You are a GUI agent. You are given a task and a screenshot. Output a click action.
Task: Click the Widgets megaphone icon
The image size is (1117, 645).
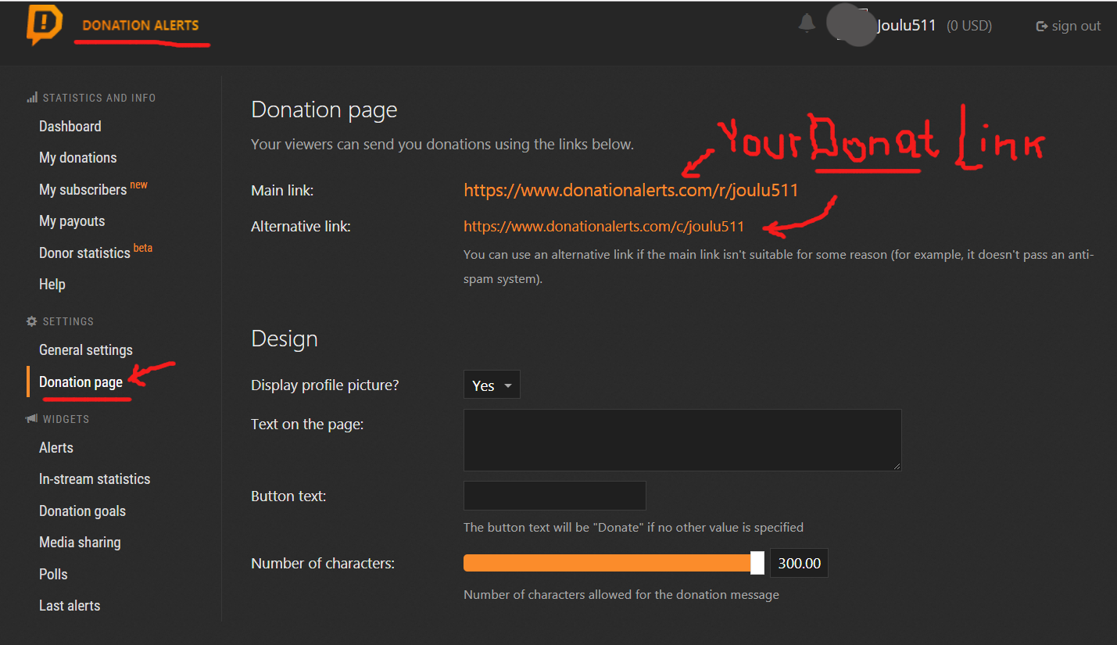tap(32, 419)
